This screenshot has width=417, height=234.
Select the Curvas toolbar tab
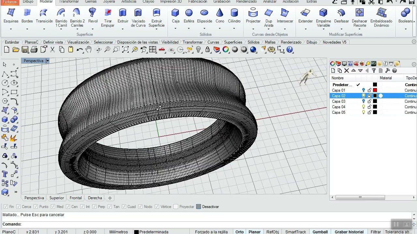[213, 42]
